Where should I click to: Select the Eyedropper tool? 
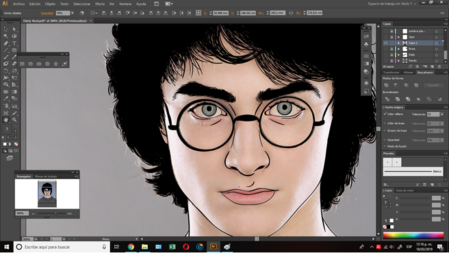tap(5, 99)
